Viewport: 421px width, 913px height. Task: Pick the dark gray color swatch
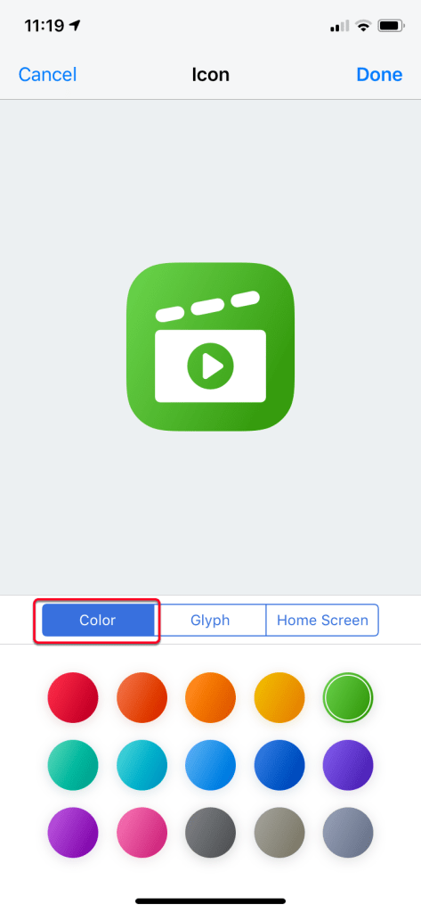click(x=210, y=833)
